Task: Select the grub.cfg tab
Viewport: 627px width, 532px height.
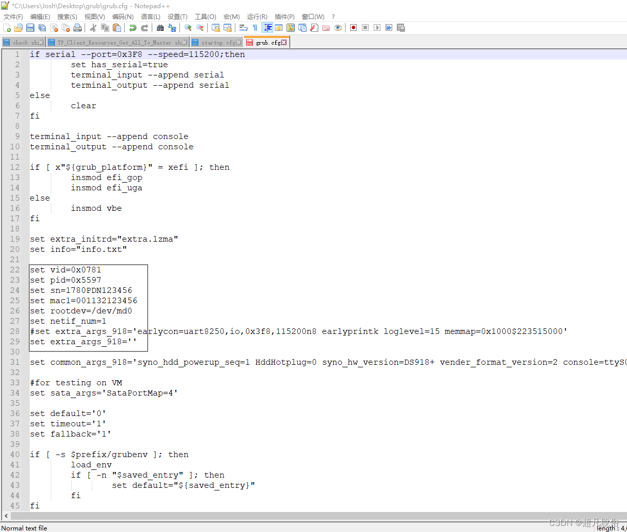Action: [267, 42]
